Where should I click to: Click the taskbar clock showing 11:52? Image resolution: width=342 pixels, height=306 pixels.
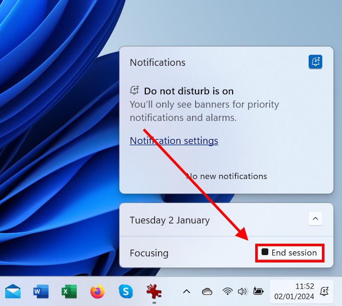pos(294,291)
